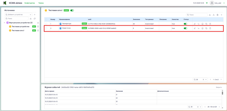Click event log vertical scrollbar thumb
This screenshot has height=111, width=227.
click(x=222, y=93)
